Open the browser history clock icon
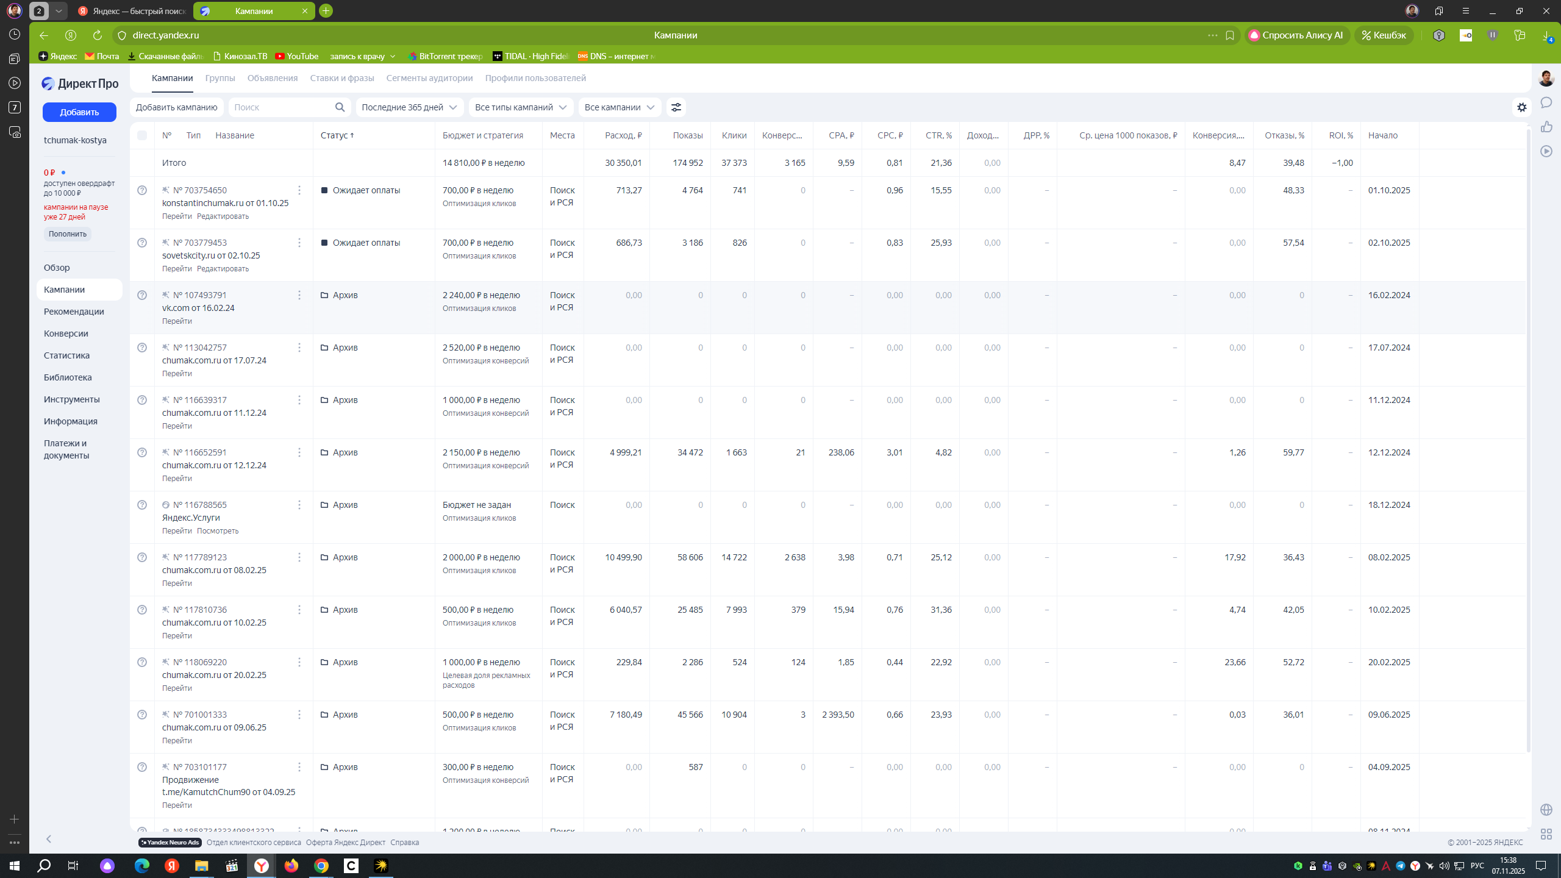Screen dimensions: 1561x878 coord(15,34)
